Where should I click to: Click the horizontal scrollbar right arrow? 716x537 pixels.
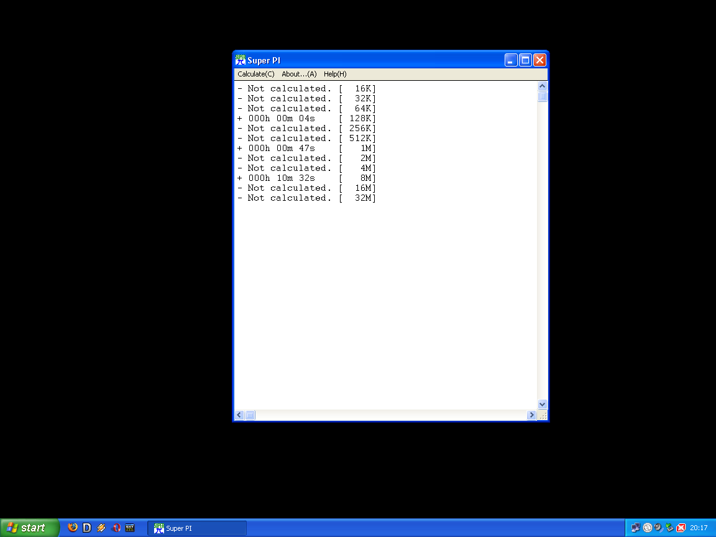coord(531,415)
